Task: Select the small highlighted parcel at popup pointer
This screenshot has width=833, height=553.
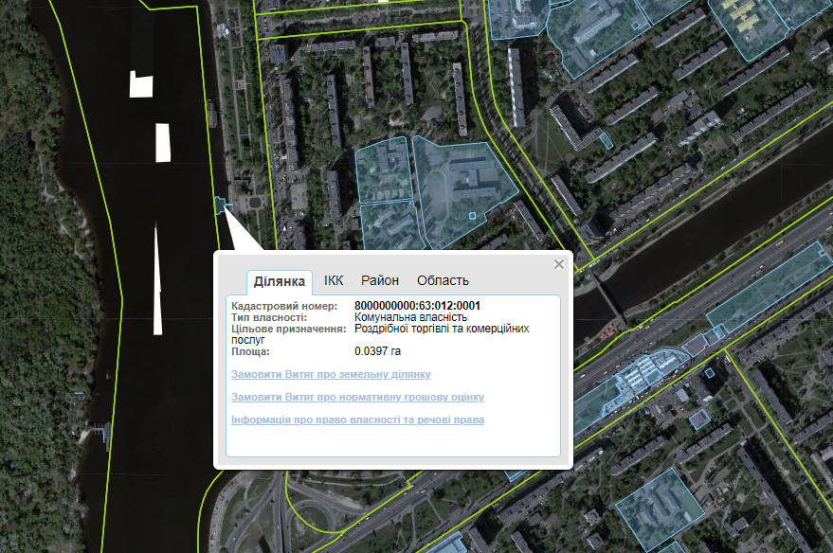Action: tap(221, 205)
